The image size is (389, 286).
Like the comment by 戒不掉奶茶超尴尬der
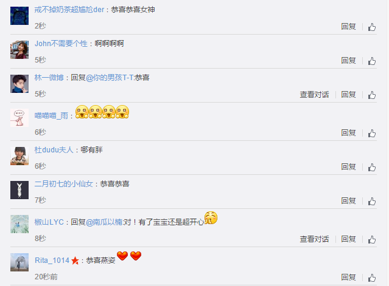coord(371,27)
